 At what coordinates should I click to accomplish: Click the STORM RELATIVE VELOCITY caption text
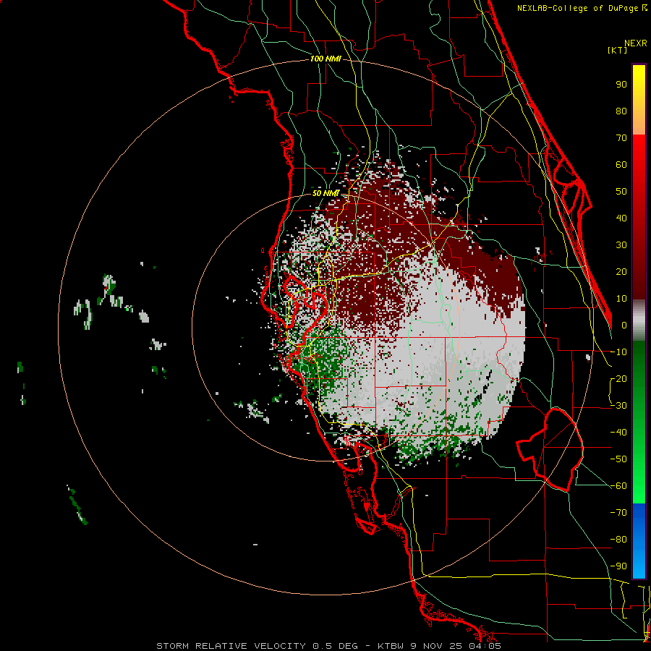tap(232, 646)
